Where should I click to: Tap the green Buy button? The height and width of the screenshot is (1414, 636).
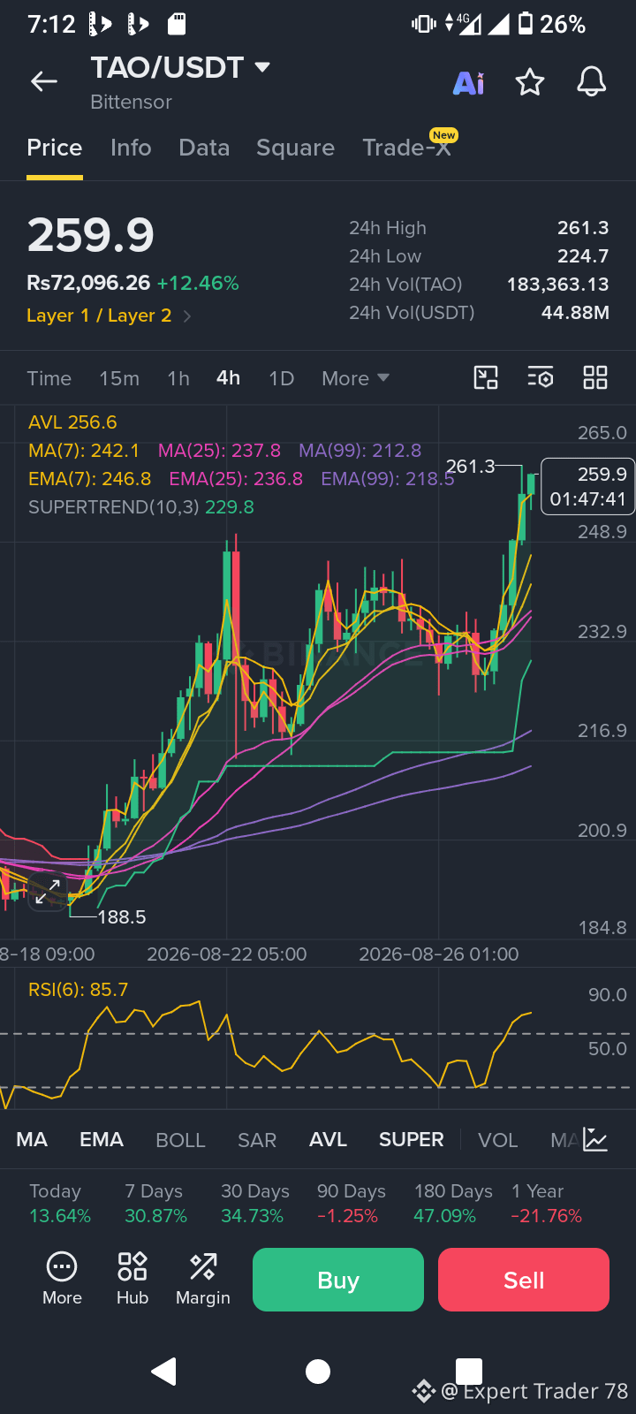(x=338, y=1280)
